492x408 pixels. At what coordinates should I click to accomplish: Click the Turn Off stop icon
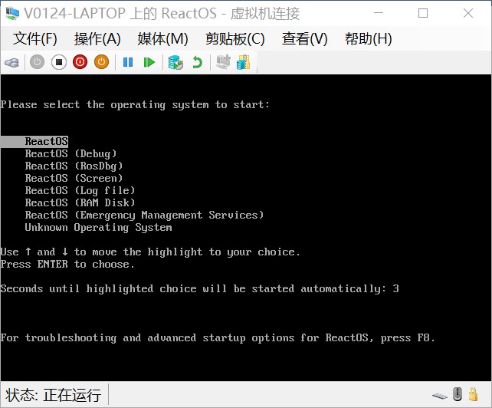[59, 62]
